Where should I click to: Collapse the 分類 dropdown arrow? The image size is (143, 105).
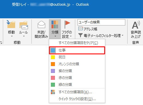pyautogui.click(x=55, y=36)
